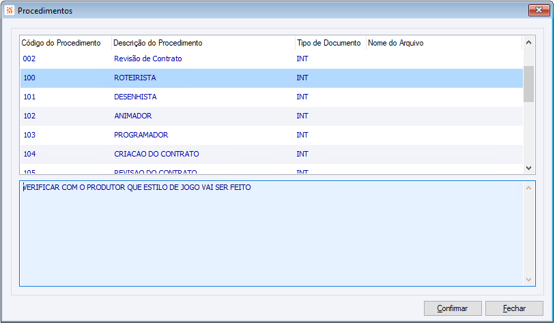Click inside the procedure description text area
The width and height of the screenshot is (555, 324).
(x=272, y=233)
